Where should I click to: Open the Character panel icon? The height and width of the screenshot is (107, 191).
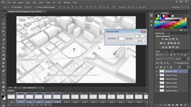point(151,21)
